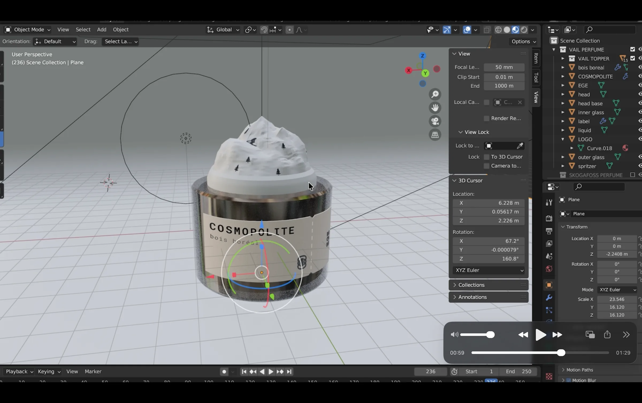Open Drag Select La... dropdown
Screen dimensions: 642x403
pyautogui.click(x=120, y=41)
